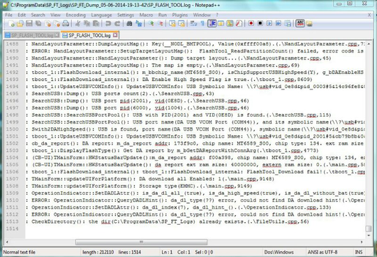
Task: Print the document using printer icon
Action: coord(66,23)
